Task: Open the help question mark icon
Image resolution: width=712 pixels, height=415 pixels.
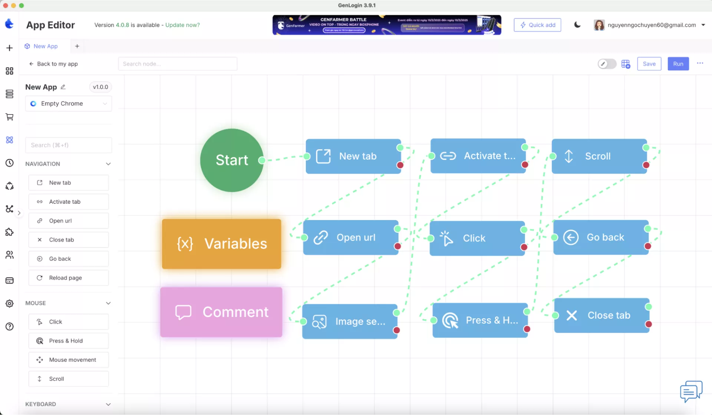Action: coord(10,326)
